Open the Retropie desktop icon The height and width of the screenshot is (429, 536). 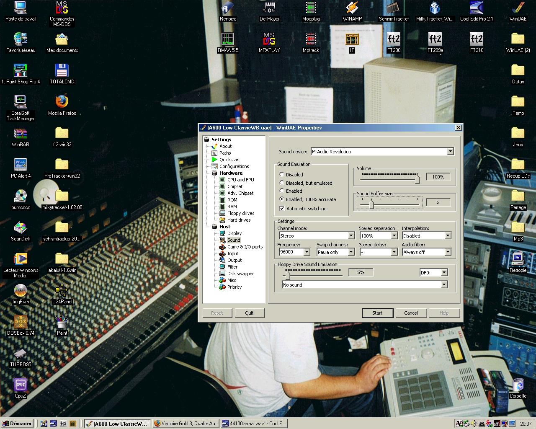[518, 262]
